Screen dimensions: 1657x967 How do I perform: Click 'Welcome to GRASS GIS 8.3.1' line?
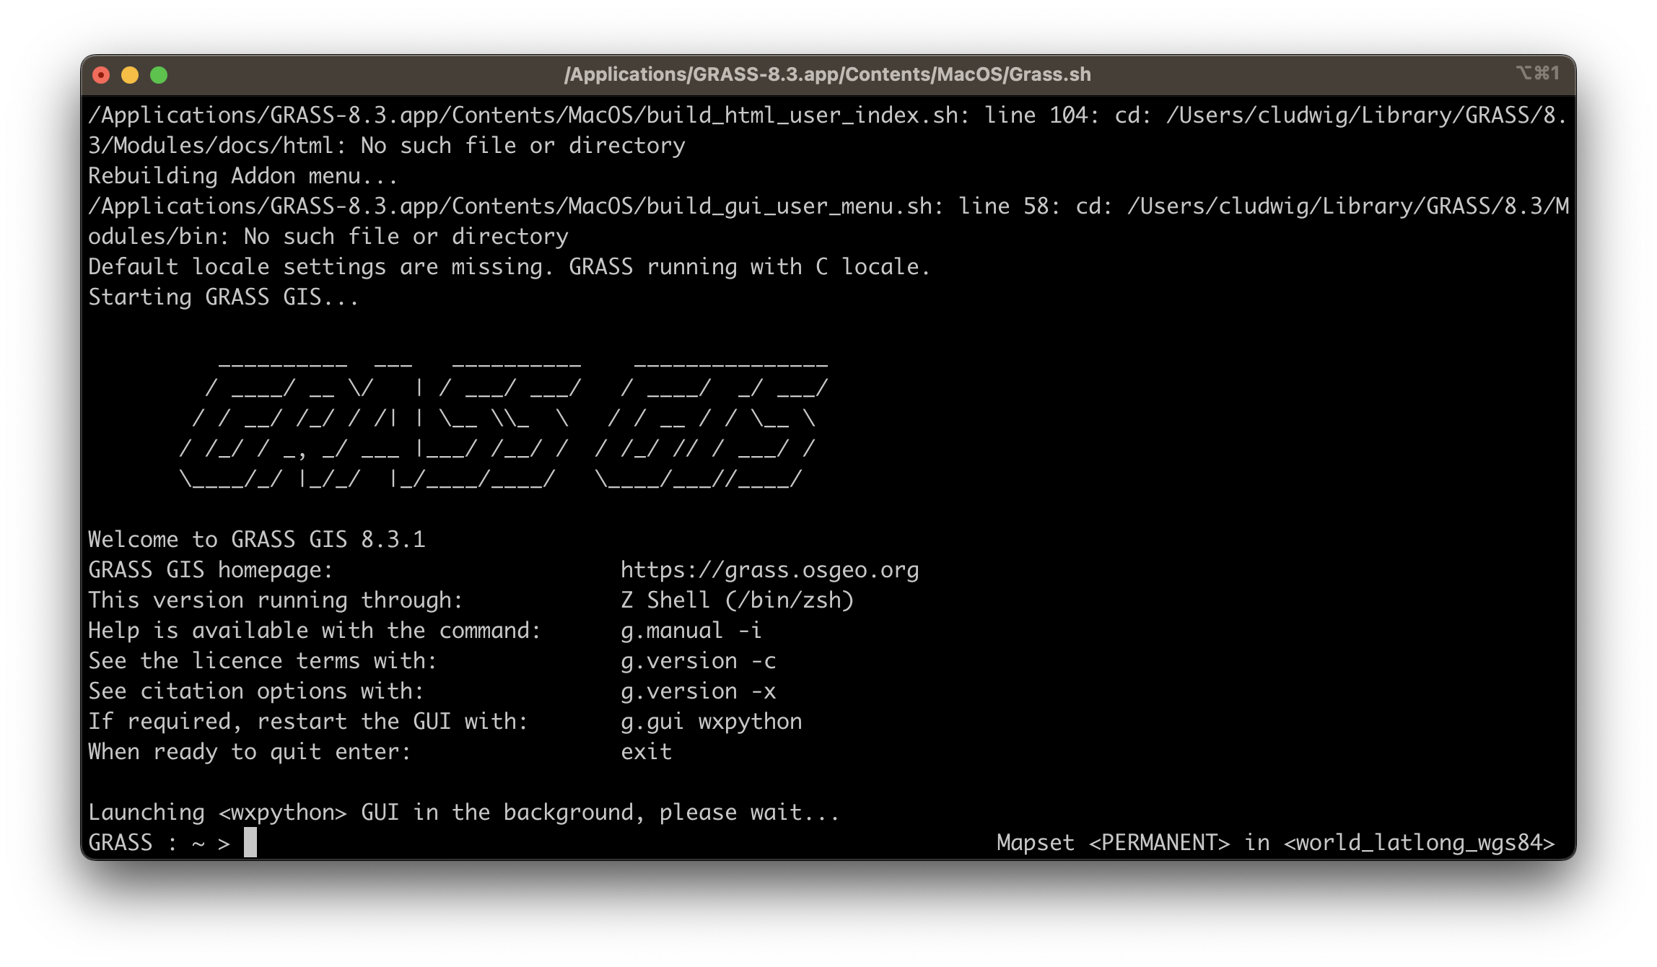pos(256,540)
